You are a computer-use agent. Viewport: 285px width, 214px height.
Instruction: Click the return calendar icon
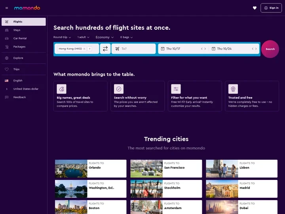(x=214, y=49)
